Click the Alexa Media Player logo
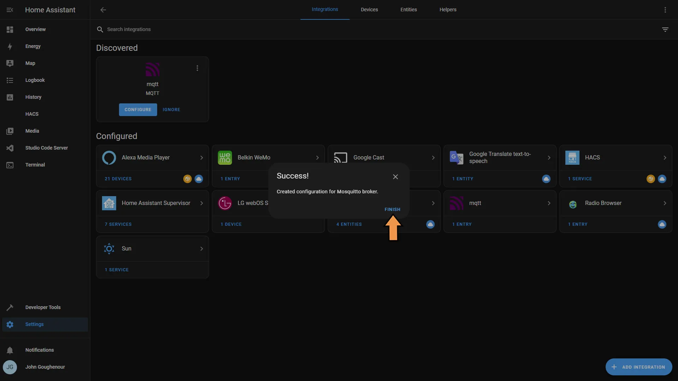 click(x=109, y=158)
